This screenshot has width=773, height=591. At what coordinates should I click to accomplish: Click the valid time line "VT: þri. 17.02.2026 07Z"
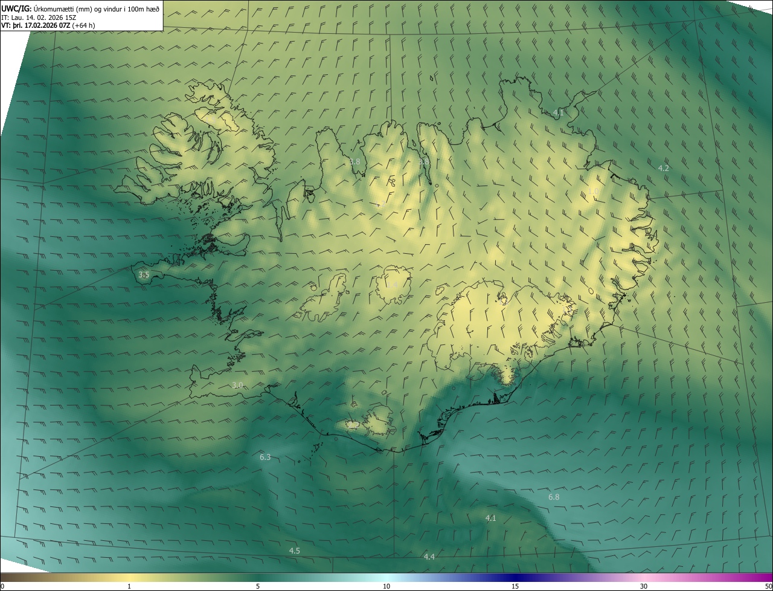click(36, 25)
